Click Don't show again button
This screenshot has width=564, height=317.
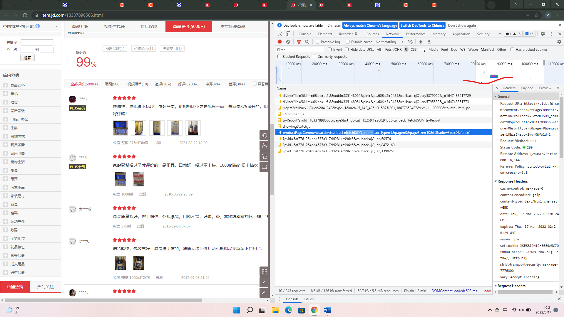(462, 26)
